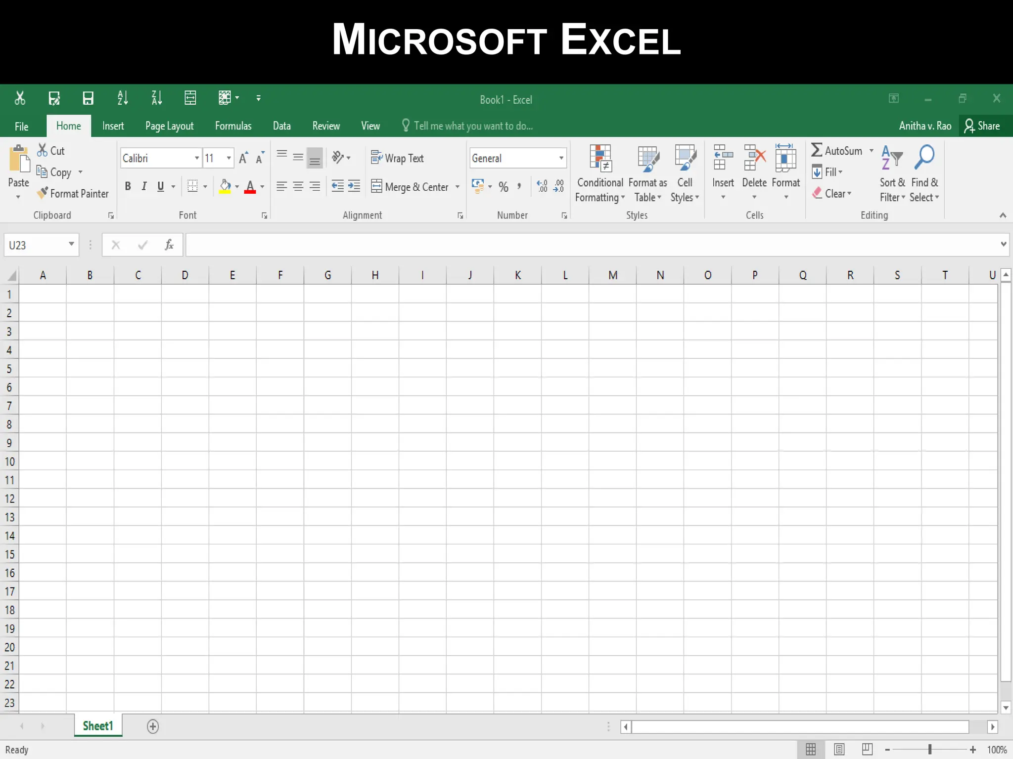Screen dimensions: 1013x759
Task: Toggle Align Left text alignment
Action: click(x=281, y=186)
